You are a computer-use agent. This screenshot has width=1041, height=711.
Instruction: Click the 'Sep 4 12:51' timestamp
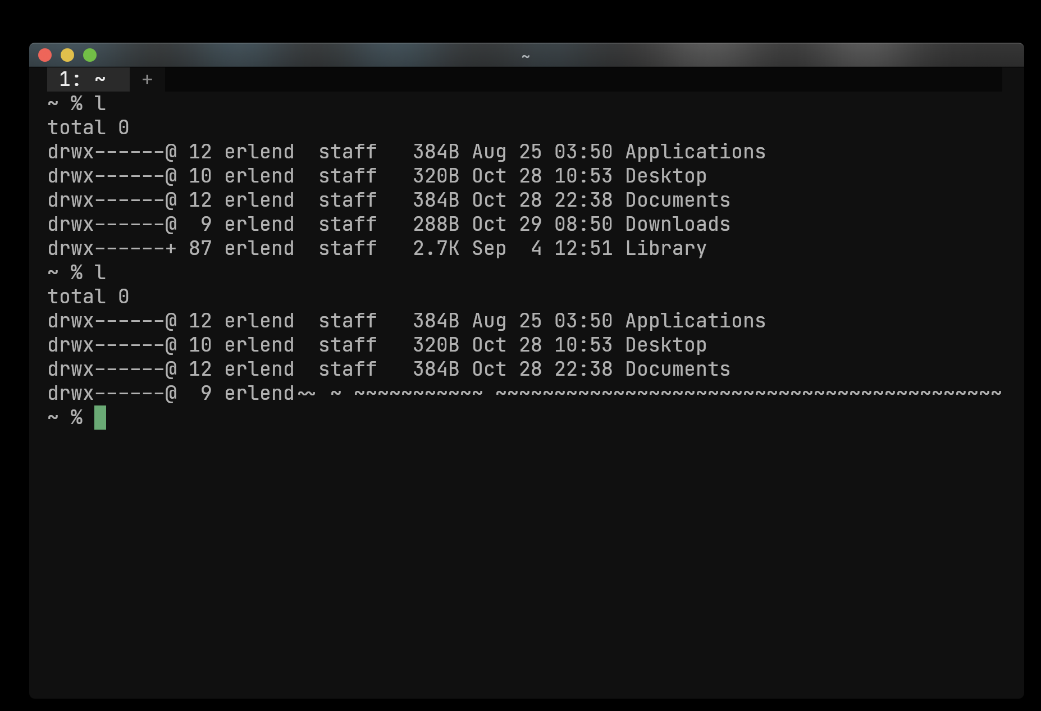(542, 248)
